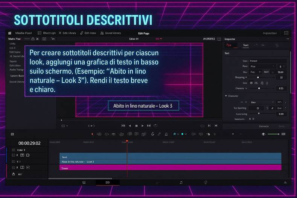Click the Shapping value field 22

[281, 78]
